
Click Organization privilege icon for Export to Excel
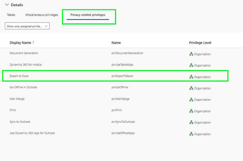191,77
